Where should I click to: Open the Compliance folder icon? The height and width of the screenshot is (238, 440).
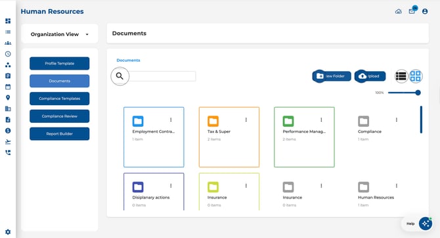click(363, 122)
